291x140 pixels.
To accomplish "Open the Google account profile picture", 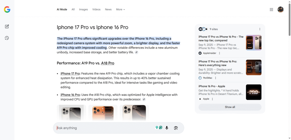I will click(280, 9).
